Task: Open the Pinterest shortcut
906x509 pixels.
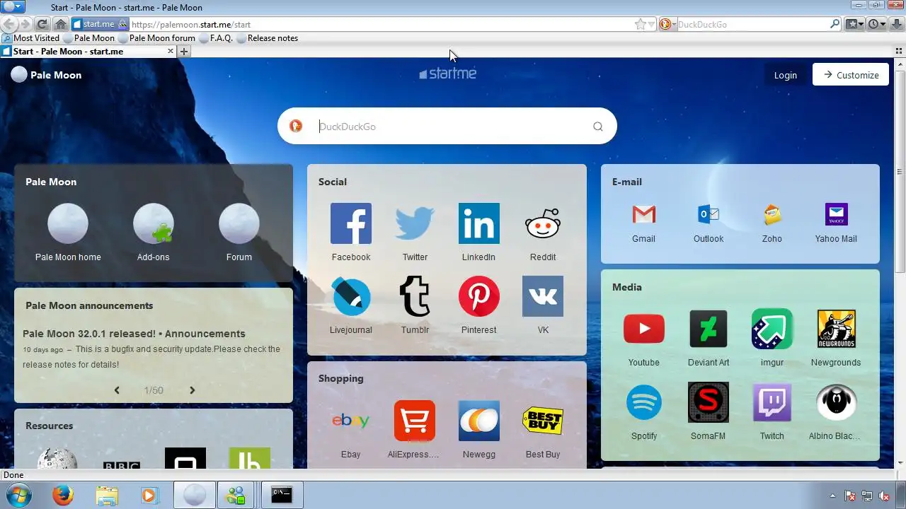Action: (x=479, y=296)
